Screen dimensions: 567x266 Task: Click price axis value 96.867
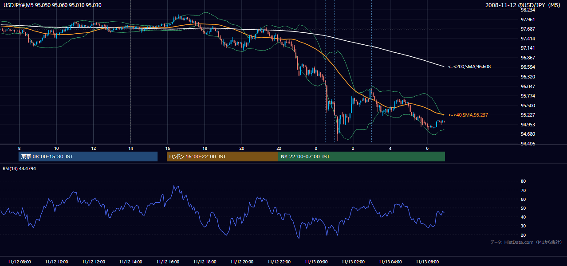(x=528, y=58)
